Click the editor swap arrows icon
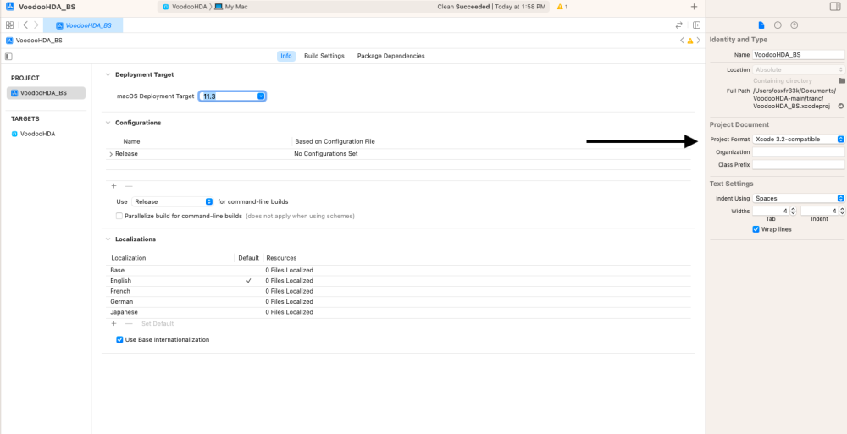The width and height of the screenshot is (847, 434). 679,25
